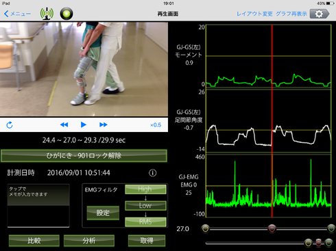Toggle the High EMG filter
The image size is (336, 251).
coord(145,189)
